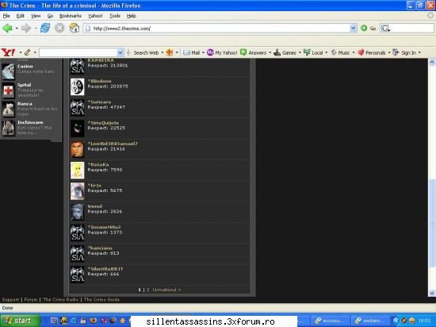The image size is (436, 327).
Task: Click the Firefox Back arrow button
Action: click(x=7, y=28)
